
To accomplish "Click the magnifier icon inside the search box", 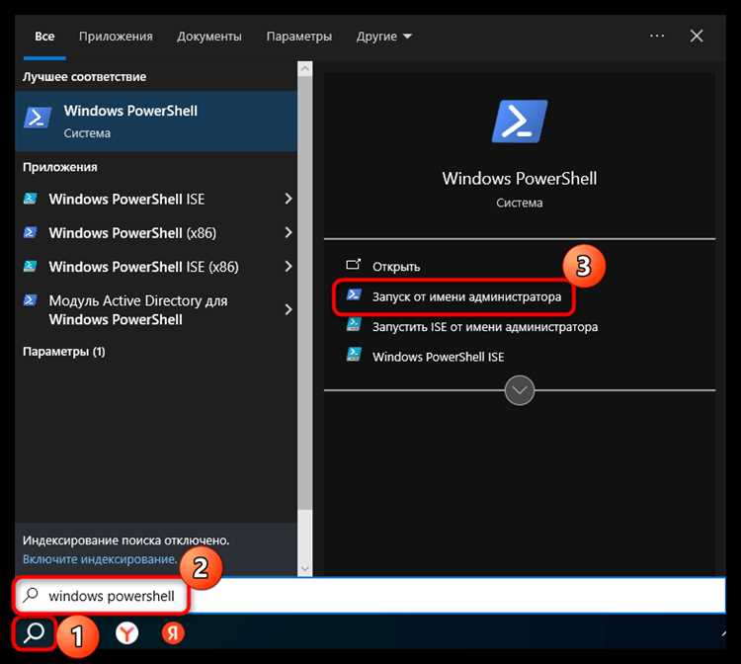I will [31, 595].
